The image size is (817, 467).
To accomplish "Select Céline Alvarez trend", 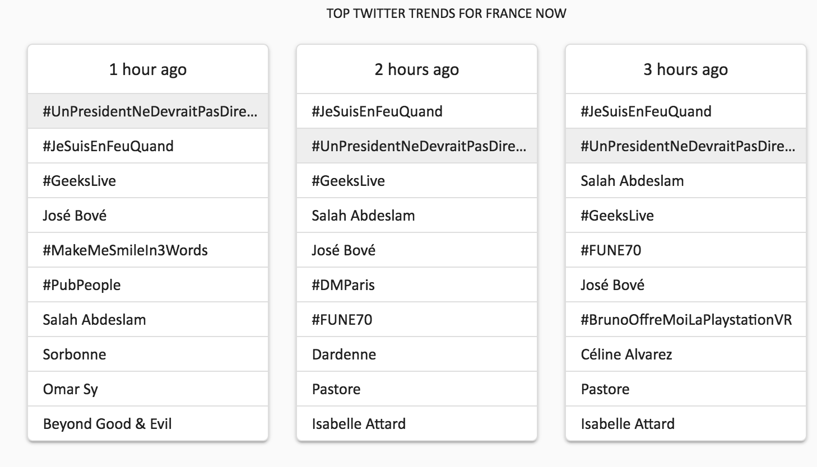I will [626, 354].
